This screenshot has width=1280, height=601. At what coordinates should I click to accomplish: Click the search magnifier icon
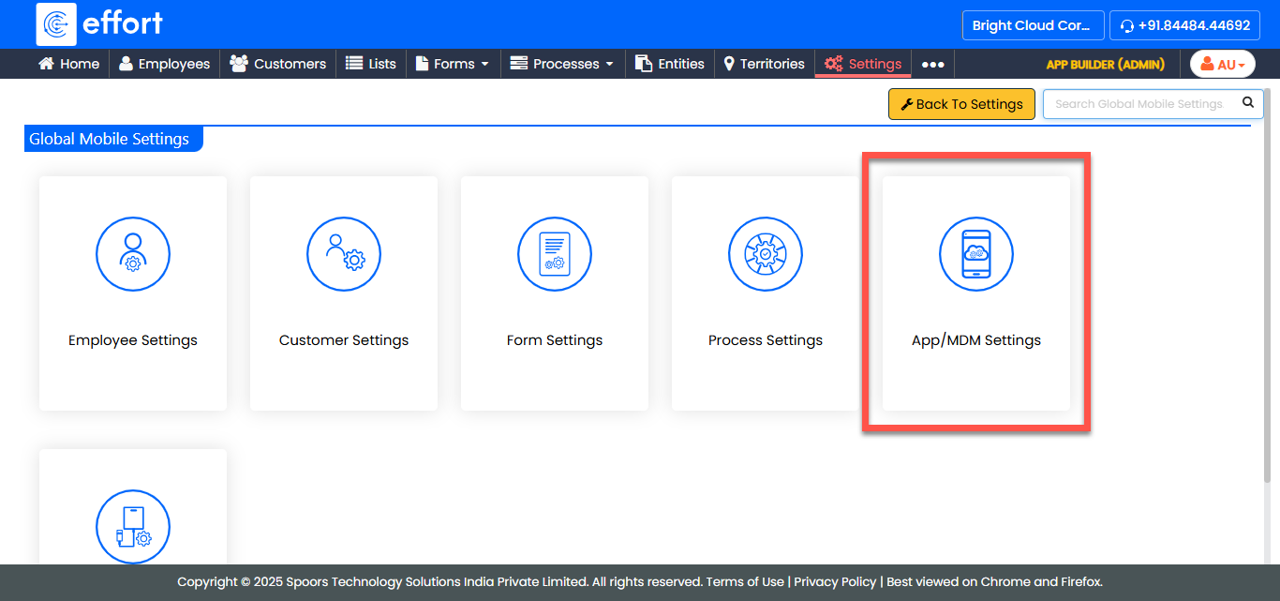[x=1247, y=103]
